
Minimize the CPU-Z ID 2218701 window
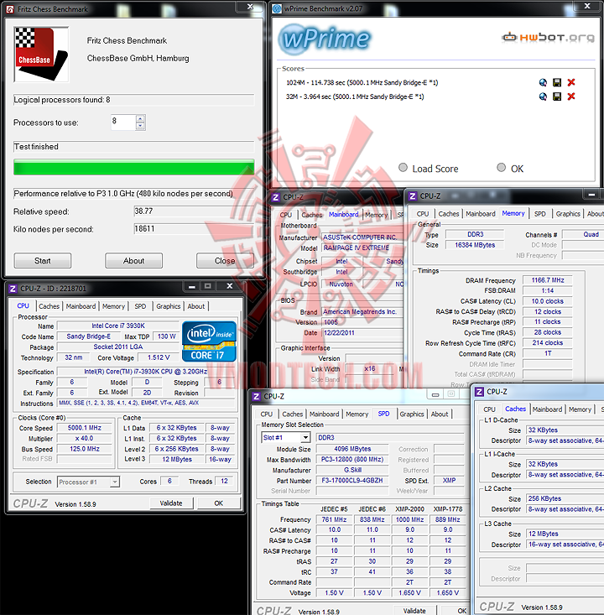pos(192,286)
